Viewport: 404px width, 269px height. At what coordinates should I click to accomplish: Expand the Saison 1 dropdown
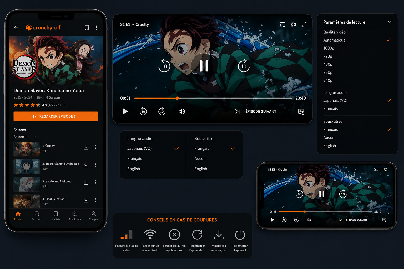pyautogui.click(x=24, y=137)
